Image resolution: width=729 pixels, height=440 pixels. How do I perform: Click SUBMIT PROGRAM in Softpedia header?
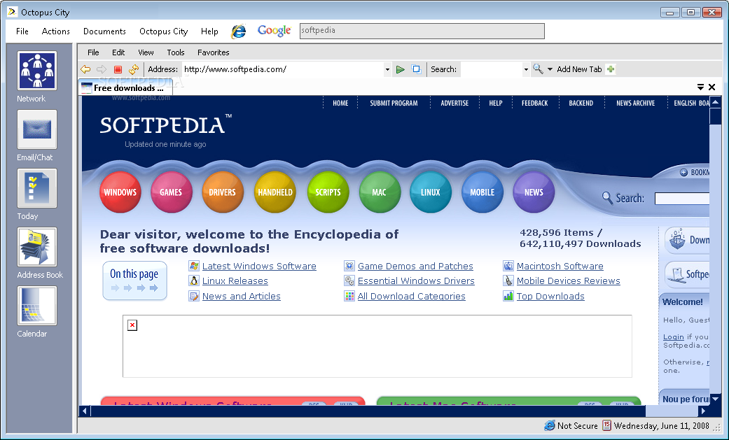pos(394,103)
